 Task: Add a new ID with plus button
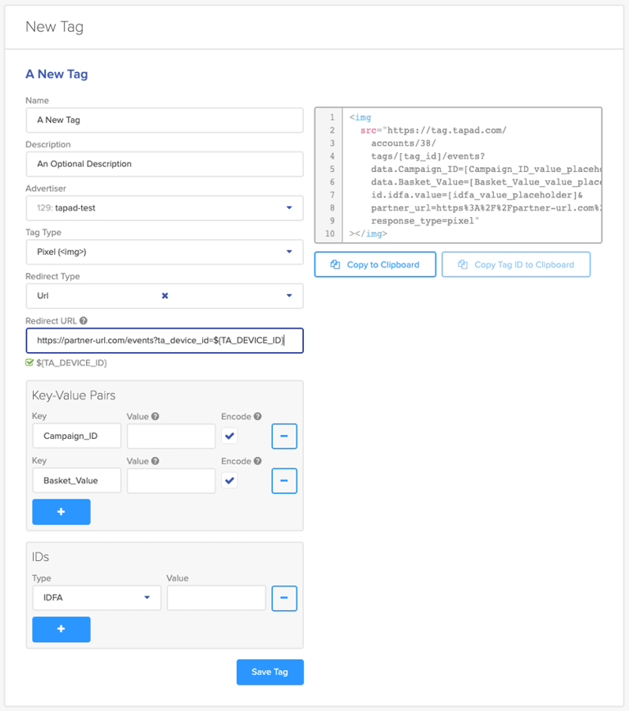pyautogui.click(x=61, y=629)
